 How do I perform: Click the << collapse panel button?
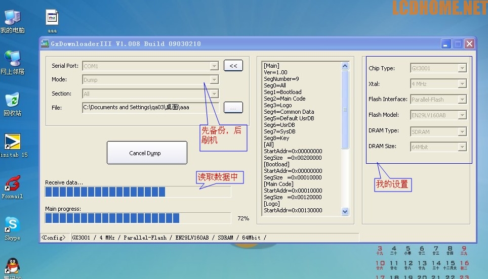pyautogui.click(x=233, y=66)
